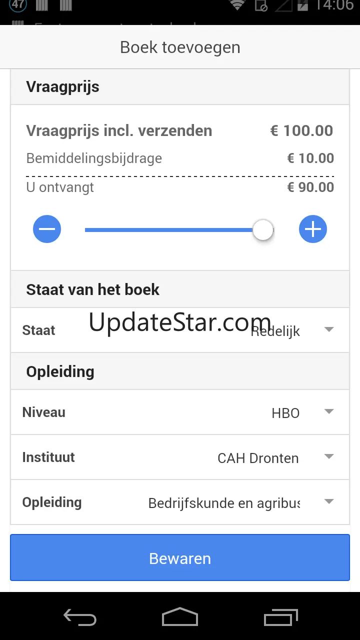Tap the plus button to raise the price
This screenshot has height=640, width=360.
coord(313,229)
